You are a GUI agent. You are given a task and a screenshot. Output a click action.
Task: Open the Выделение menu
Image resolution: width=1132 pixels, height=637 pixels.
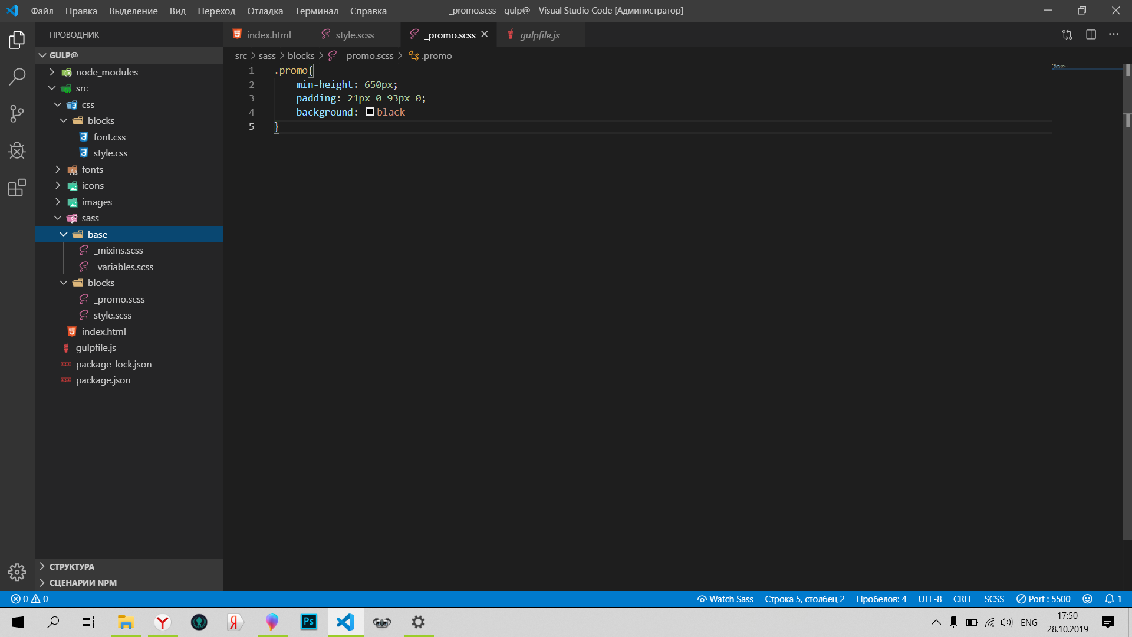tap(133, 11)
